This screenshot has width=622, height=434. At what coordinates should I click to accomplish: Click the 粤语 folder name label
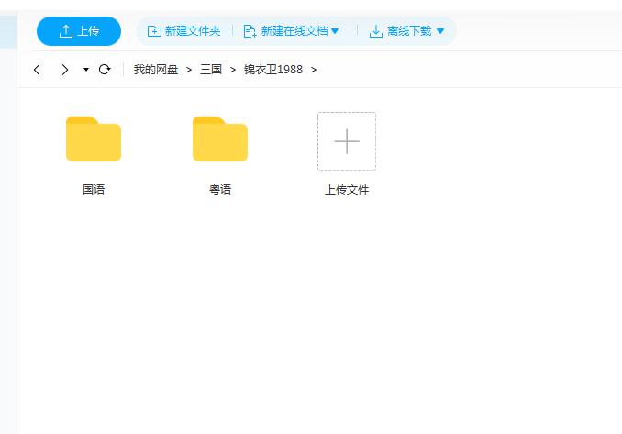220,189
